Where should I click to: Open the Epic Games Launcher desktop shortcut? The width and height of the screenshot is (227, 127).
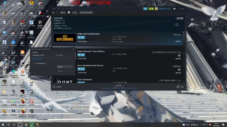click(x=31, y=113)
